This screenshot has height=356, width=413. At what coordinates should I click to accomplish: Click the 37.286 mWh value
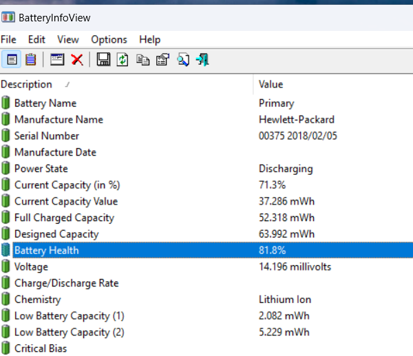286,201
